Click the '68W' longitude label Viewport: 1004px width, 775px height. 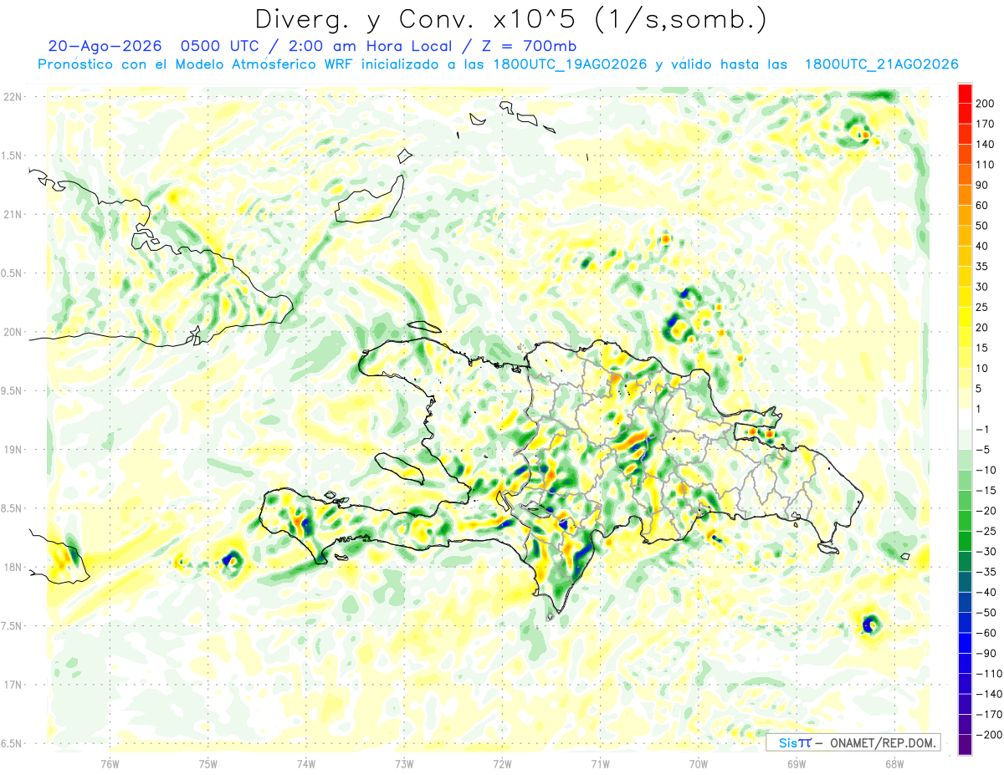pos(894,763)
